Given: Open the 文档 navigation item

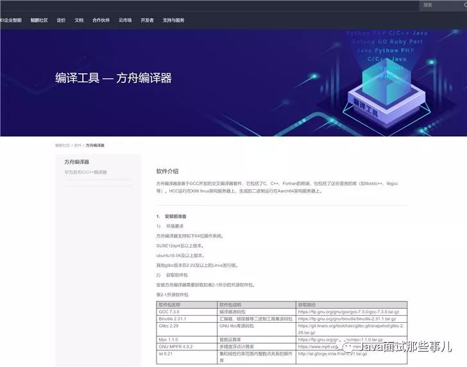Looking at the screenshot, I should [79, 21].
